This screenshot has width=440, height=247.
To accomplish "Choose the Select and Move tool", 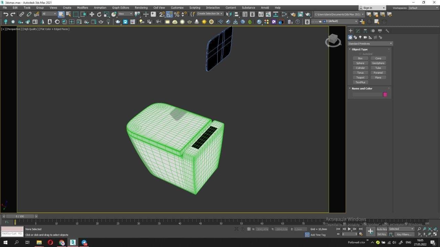I will click(x=92, y=14).
